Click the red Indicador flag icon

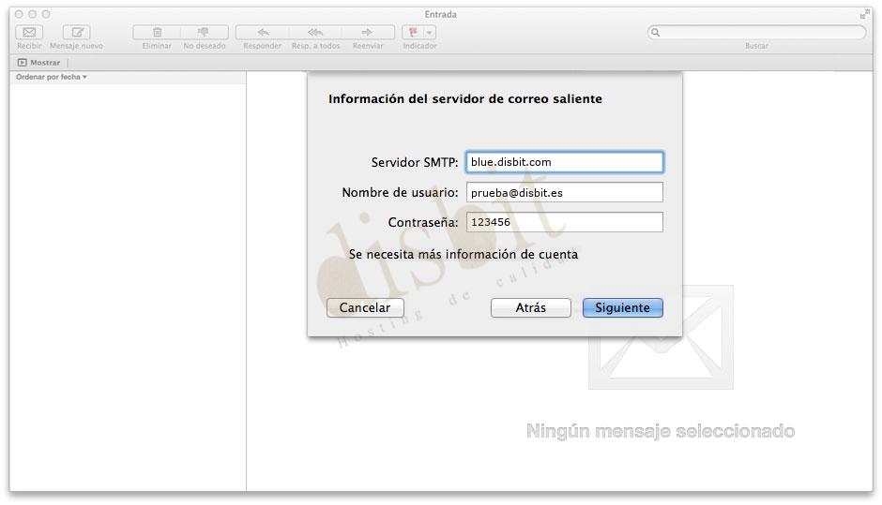pyautogui.click(x=412, y=33)
